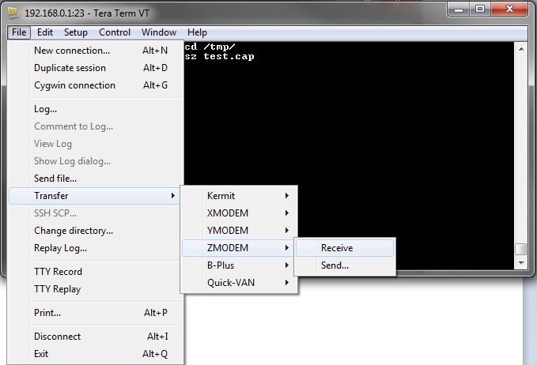Expand the XMODEM transfer submenu

click(x=239, y=213)
